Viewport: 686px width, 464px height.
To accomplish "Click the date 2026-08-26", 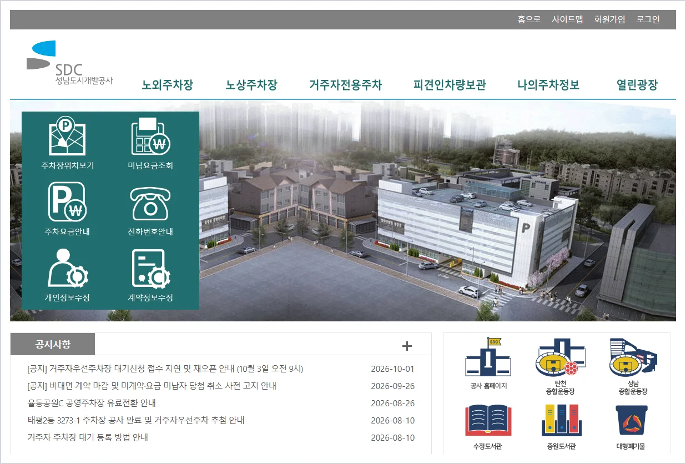I will pyautogui.click(x=392, y=404).
